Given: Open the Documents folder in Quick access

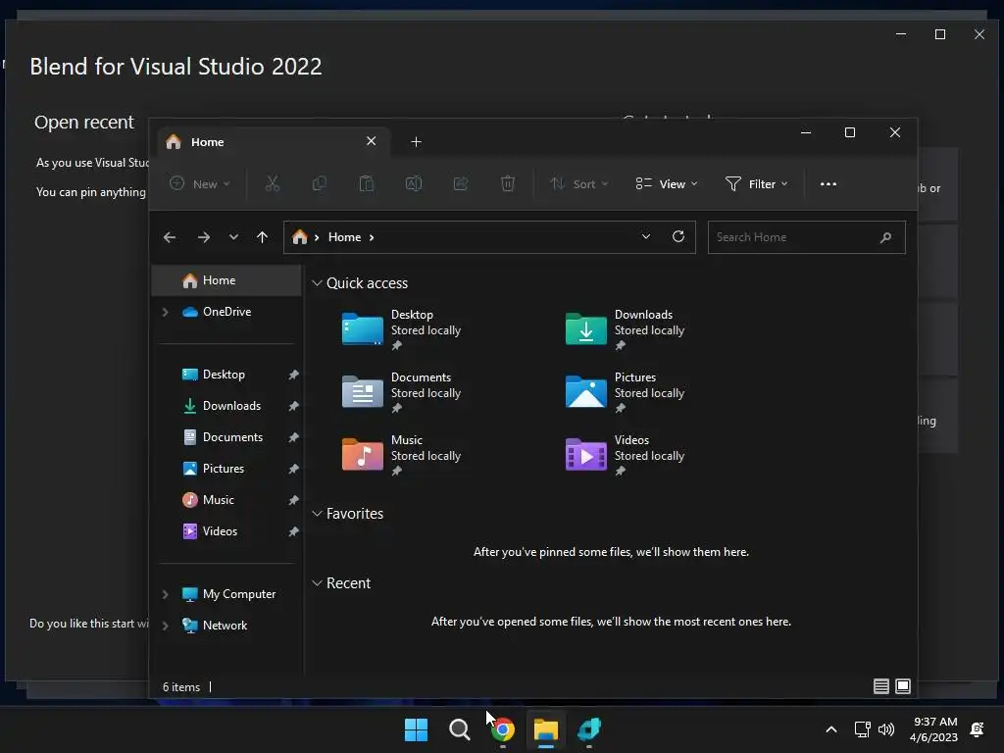Looking at the screenshot, I should (x=401, y=392).
